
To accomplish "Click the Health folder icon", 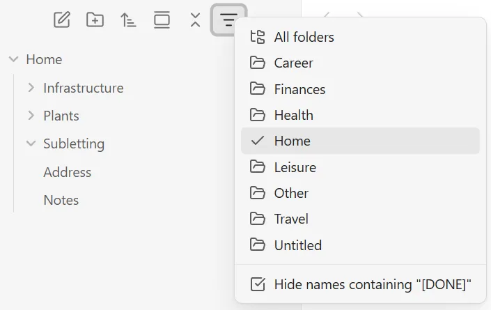I will pyautogui.click(x=258, y=115).
